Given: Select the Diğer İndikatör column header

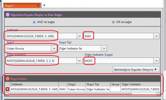Looking at the screenshot, I should click(140, 84).
